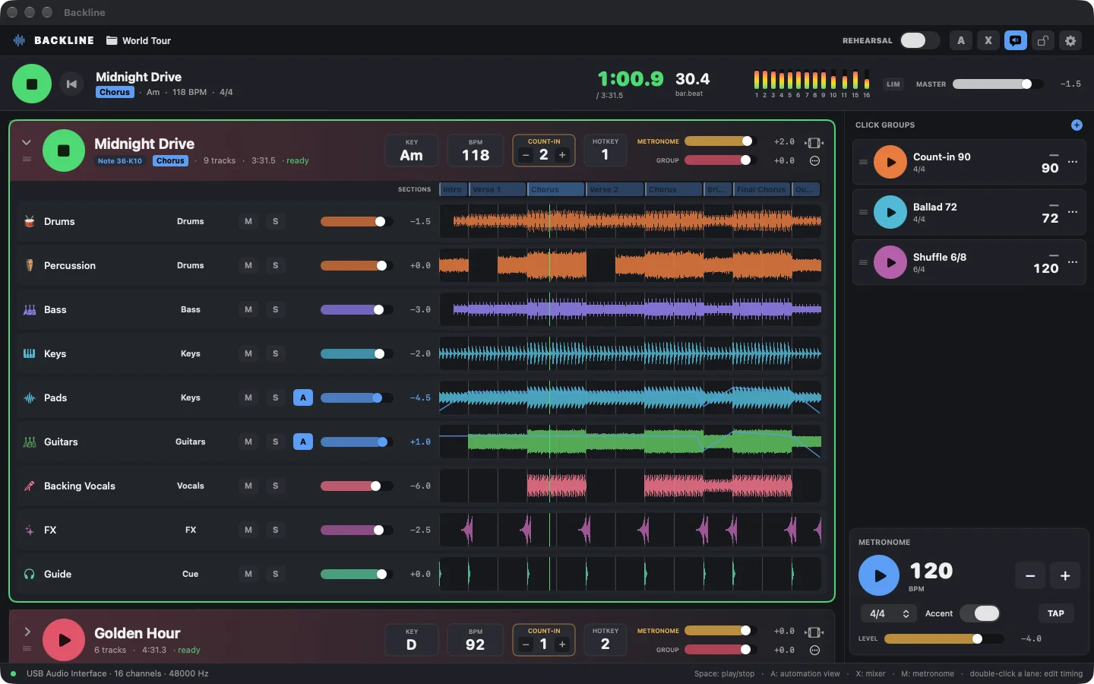This screenshot has height=684, width=1094.
Task: Mute the Backing Vocals track
Action: pos(248,486)
